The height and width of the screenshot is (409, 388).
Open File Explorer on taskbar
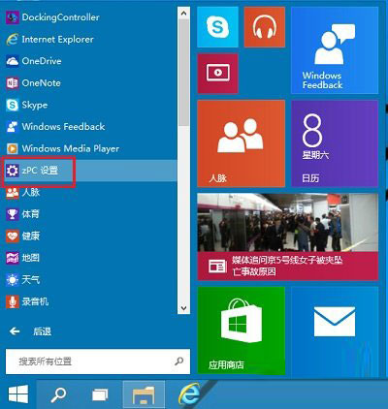pyautogui.click(x=144, y=394)
